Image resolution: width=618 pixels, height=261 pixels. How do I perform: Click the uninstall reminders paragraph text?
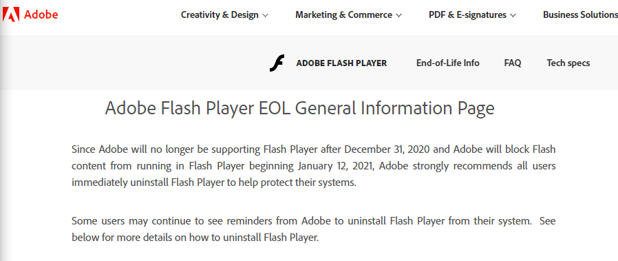tap(314, 229)
